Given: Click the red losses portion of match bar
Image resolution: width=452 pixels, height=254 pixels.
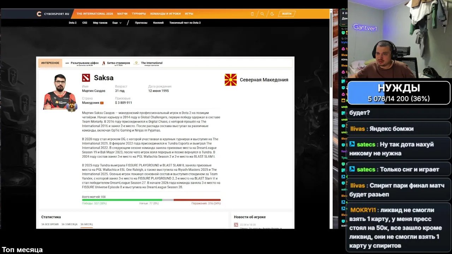Looking at the screenshot, I should pyautogui.click(x=197, y=200).
